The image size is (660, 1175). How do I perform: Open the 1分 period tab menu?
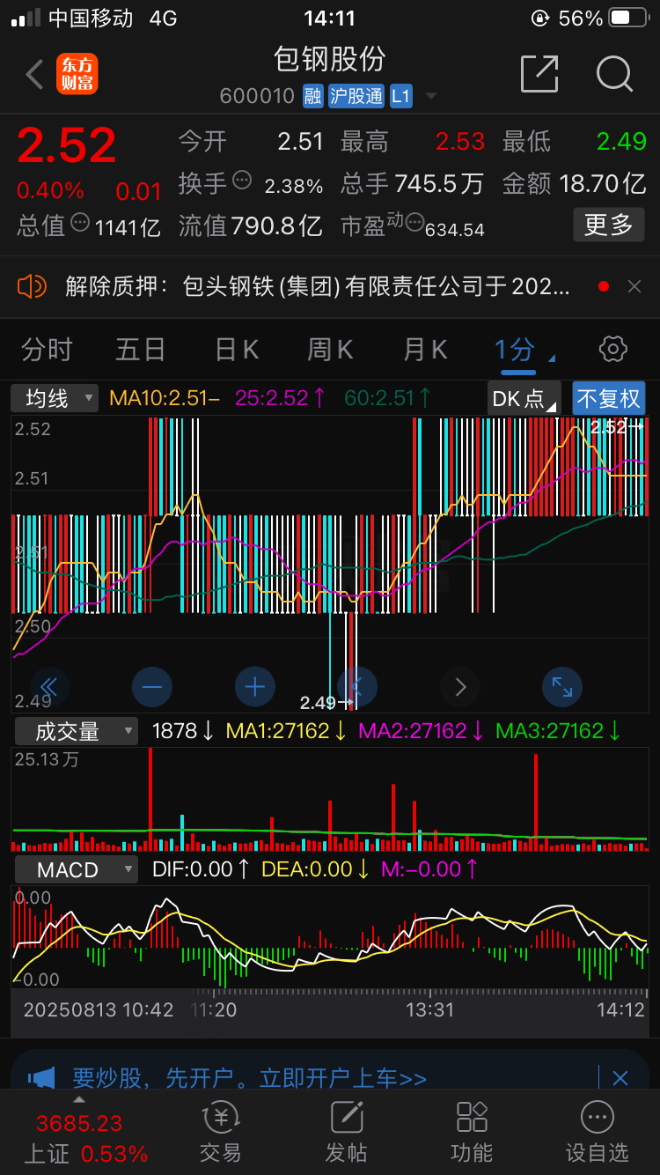pos(524,350)
